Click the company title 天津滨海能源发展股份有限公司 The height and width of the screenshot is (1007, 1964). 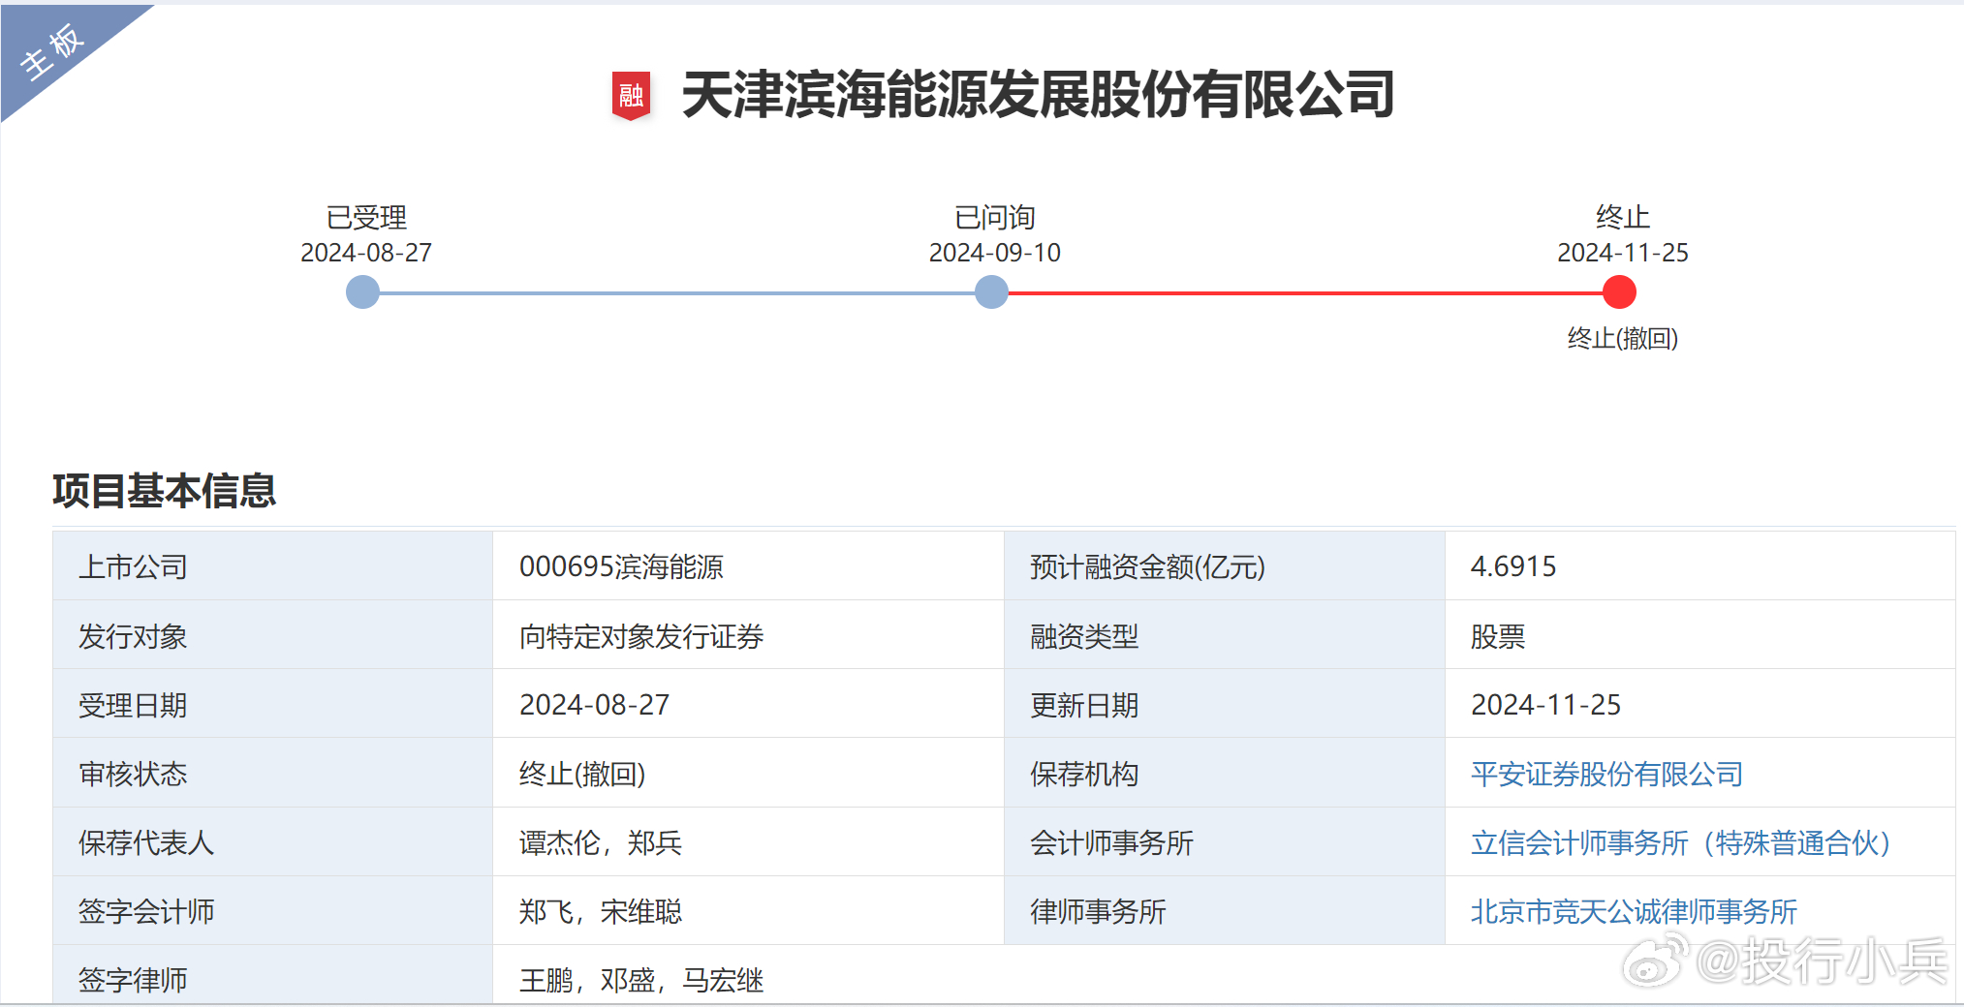pos(1038,95)
